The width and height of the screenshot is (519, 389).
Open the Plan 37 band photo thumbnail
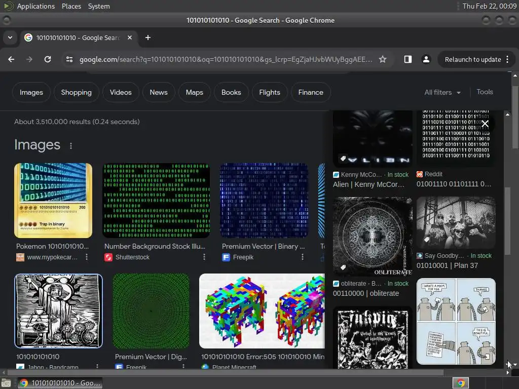[456, 223]
